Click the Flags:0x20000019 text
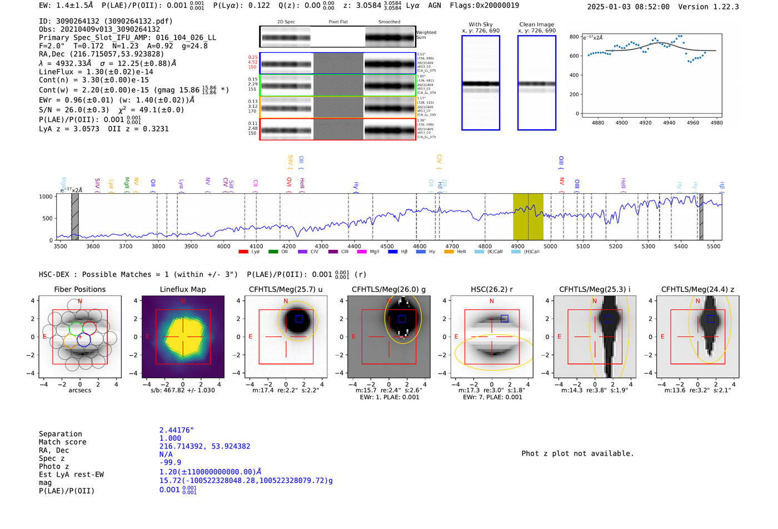778x529 pixels. (x=485, y=5)
